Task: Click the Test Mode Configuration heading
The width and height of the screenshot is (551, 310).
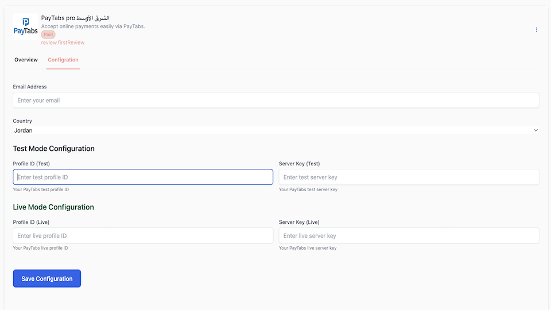Action: [54, 149]
